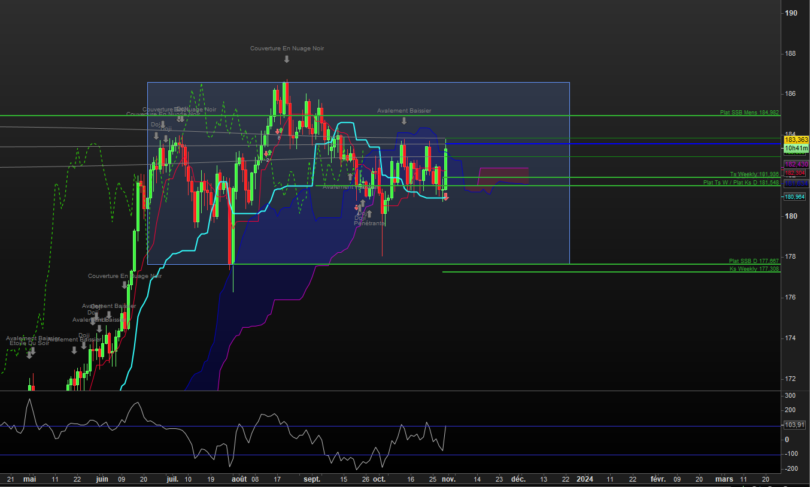
Task: Click the yellow 183,363 current price tag
Action: tap(796, 140)
